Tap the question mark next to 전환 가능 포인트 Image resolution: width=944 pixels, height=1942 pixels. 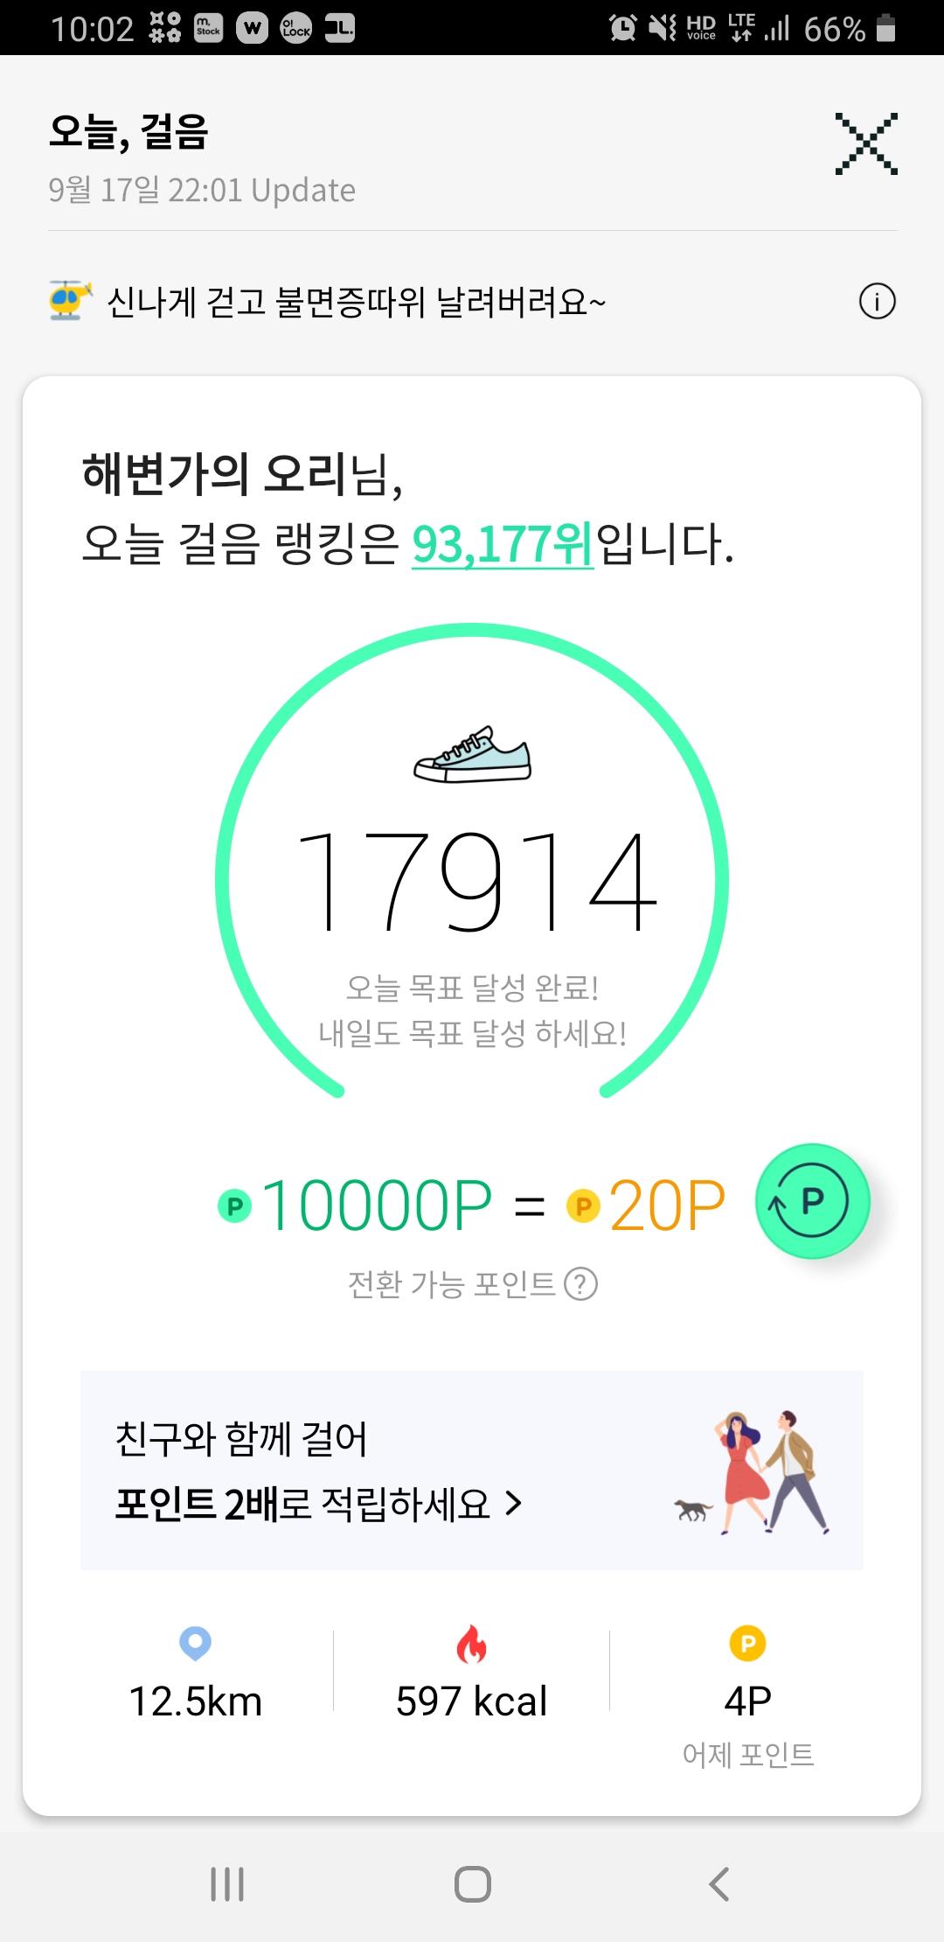click(581, 1284)
